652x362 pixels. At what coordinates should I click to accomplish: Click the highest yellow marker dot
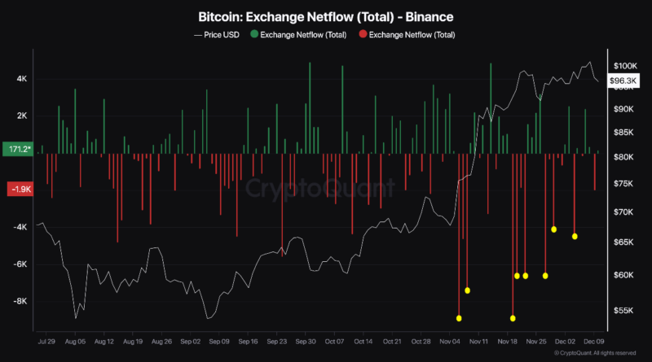coord(554,229)
